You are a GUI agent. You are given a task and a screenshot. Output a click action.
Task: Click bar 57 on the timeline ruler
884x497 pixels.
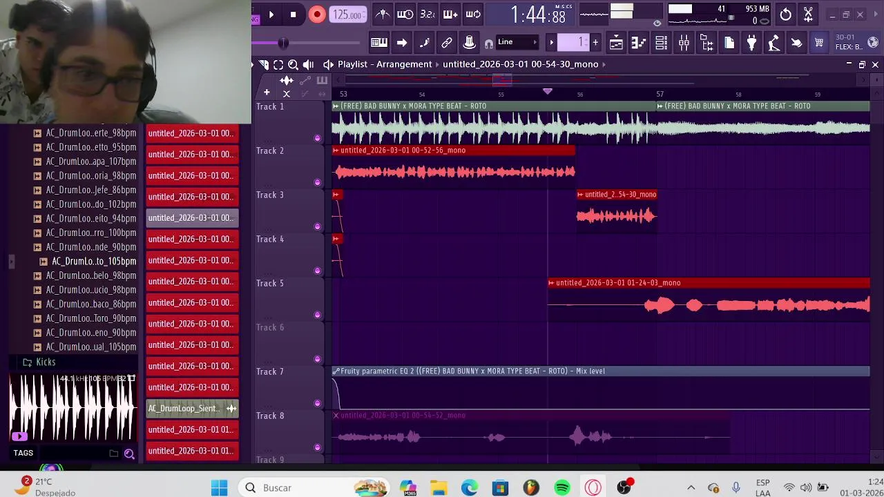(x=660, y=94)
